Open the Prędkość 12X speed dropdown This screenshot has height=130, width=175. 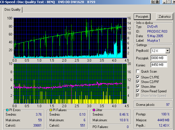160,51
